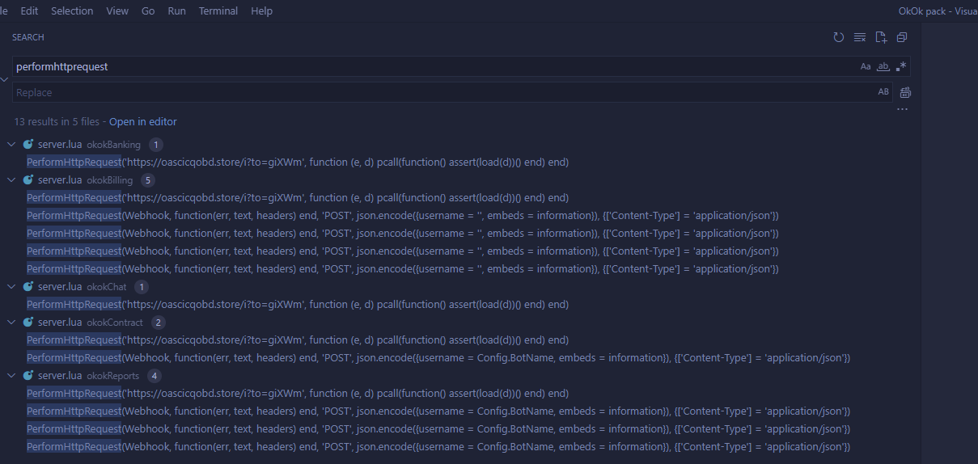Click match count badge '5' on okokBilling
The height and width of the screenshot is (464, 978).
click(x=148, y=180)
